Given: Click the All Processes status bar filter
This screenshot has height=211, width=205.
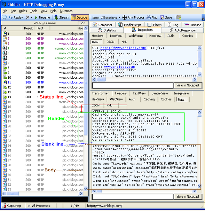Looking at the screenshot, I should pyautogui.click(x=38, y=206).
